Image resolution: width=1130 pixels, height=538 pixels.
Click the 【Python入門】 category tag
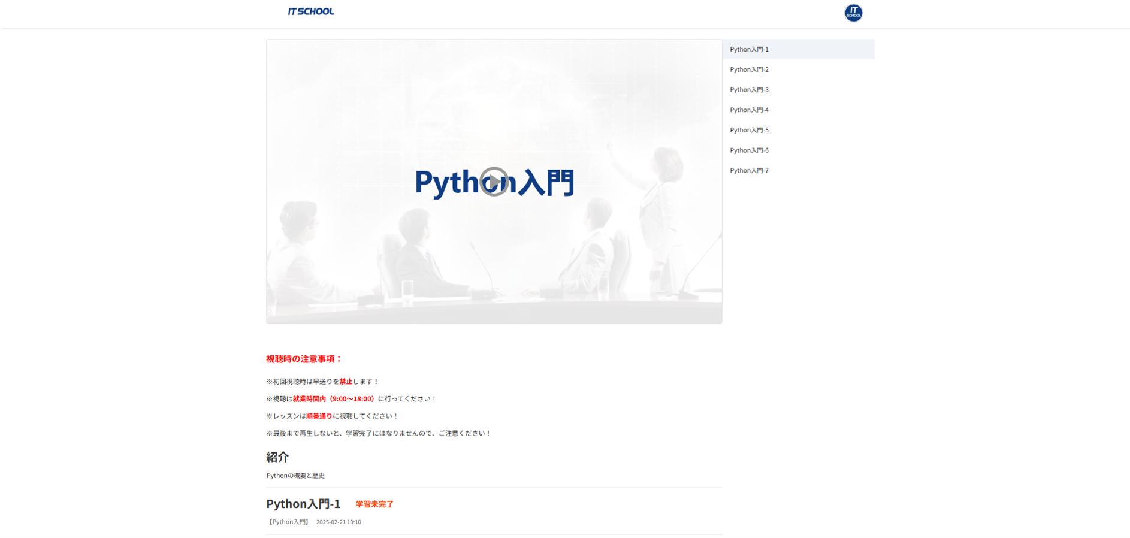289,522
